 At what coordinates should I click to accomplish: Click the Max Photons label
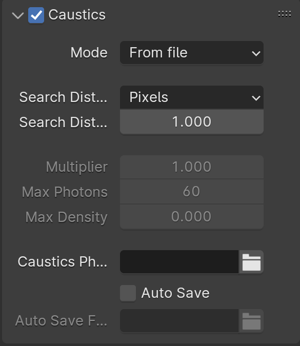(x=65, y=192)
